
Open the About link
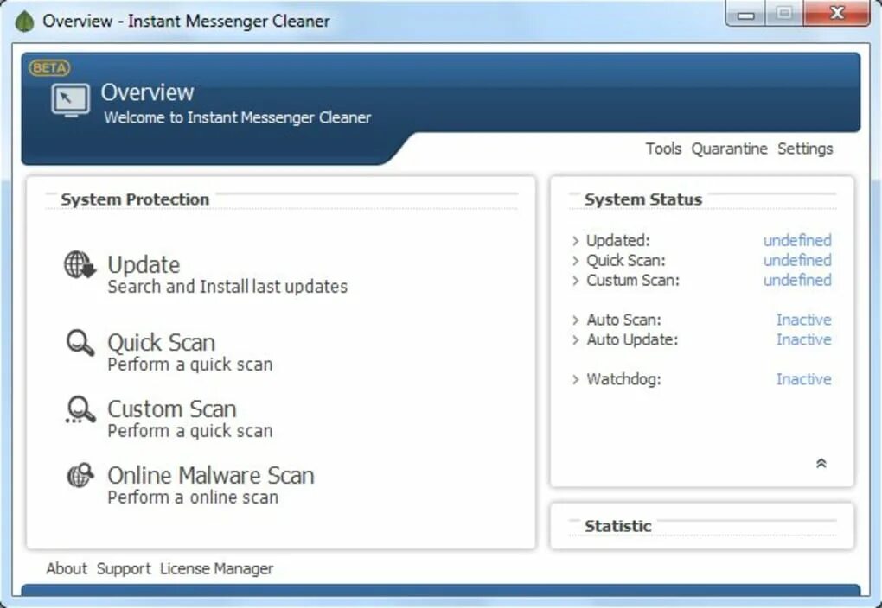point(67,568)
